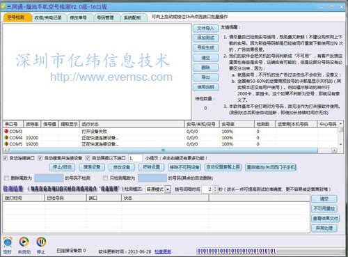
Task: Click the 定时 alarm clock icon
Action: [x=8, y=242]
